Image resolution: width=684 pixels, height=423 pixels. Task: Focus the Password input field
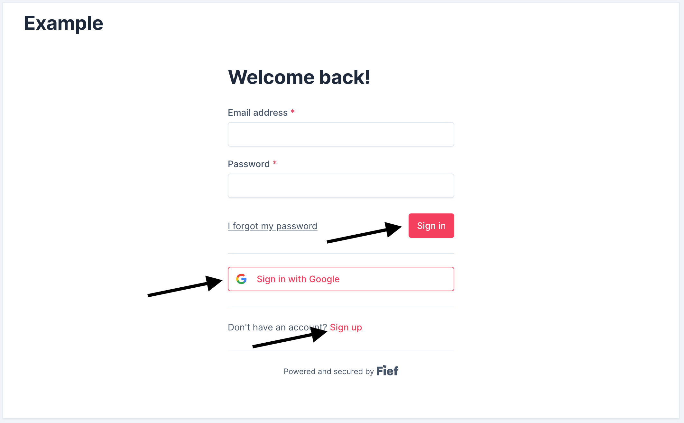point(341,186)
